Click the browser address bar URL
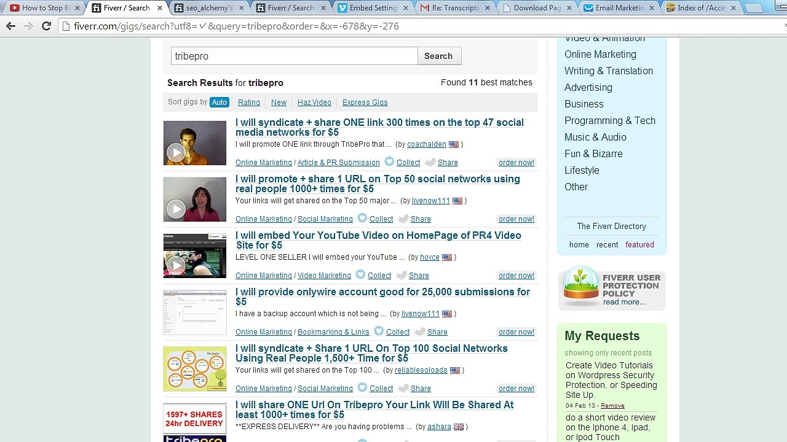 236,26
